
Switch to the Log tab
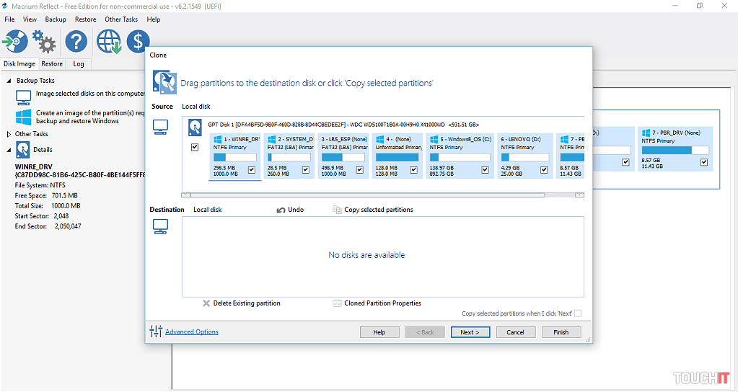point(79,63)
